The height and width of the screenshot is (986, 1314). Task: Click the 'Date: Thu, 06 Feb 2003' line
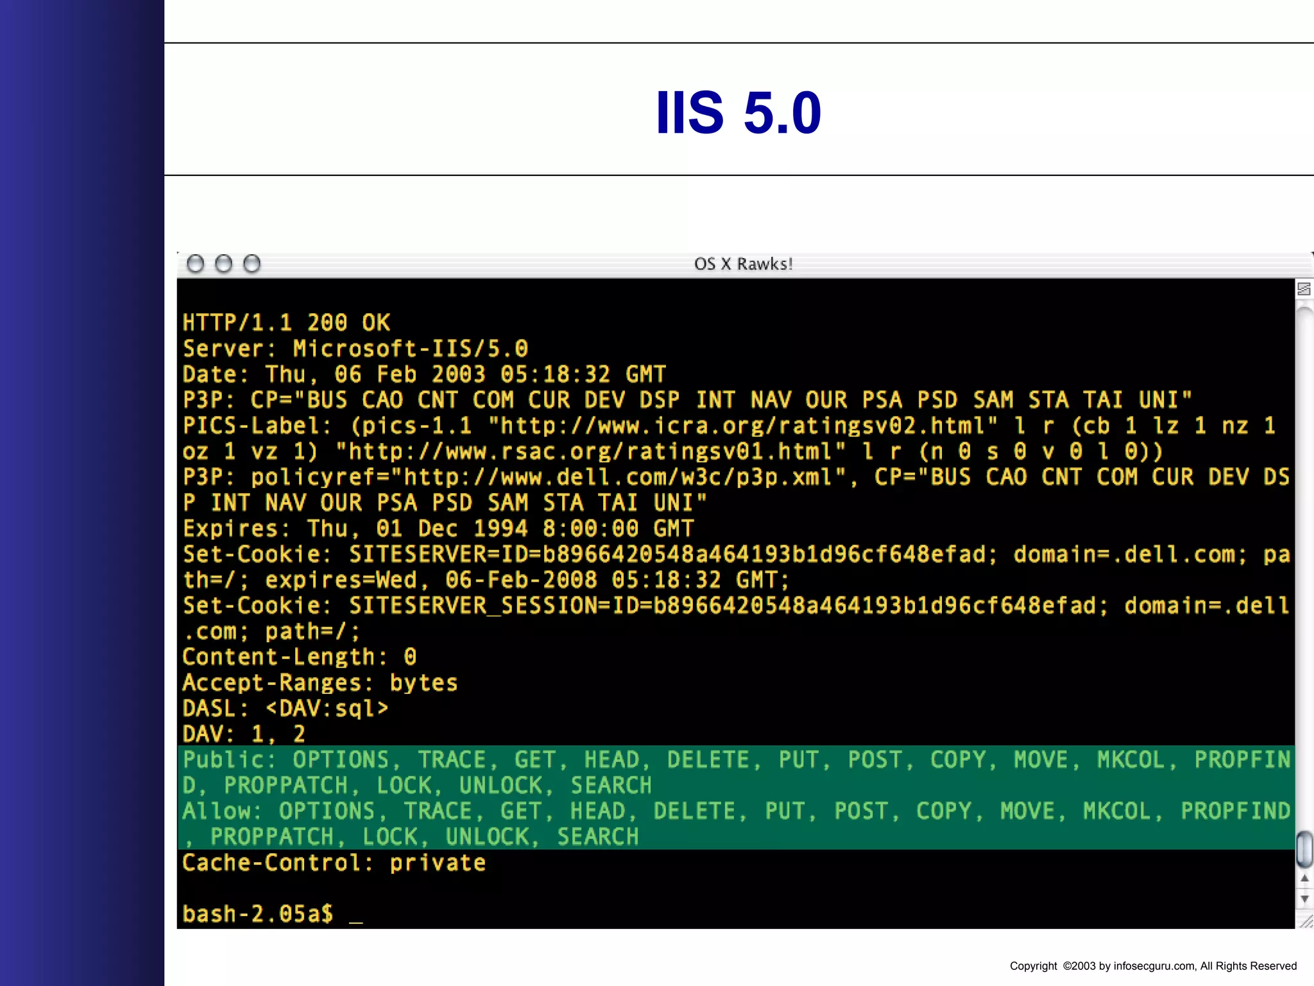(x=424, y=374)
